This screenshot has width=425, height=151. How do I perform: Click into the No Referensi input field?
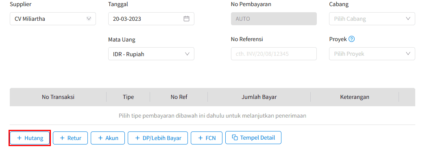[x=274, y=54]
